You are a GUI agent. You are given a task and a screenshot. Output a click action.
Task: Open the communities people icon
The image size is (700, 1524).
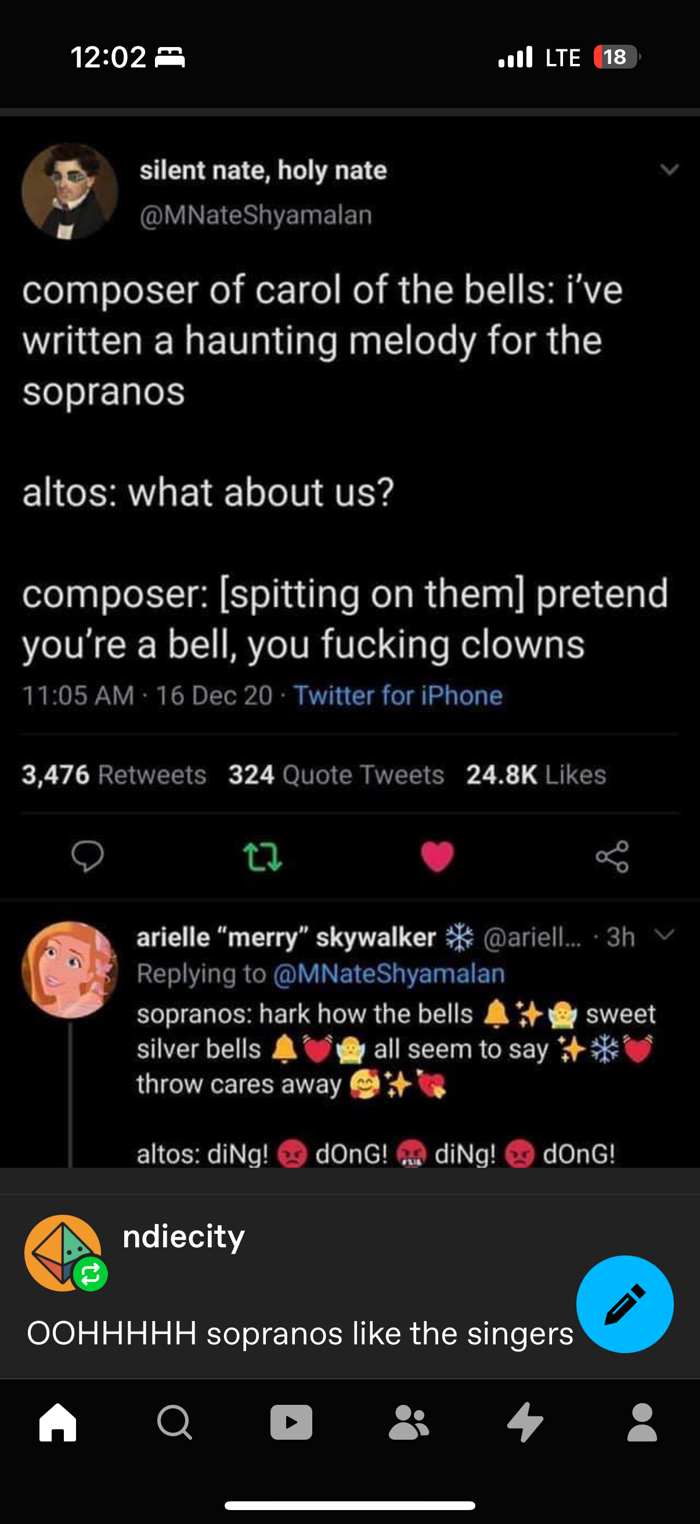click(x=408, y=1422)
